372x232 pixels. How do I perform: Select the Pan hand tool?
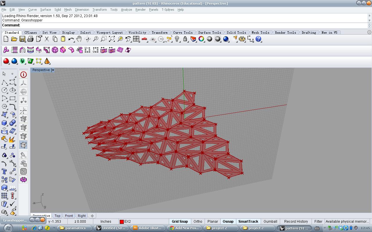click(79, 39)
